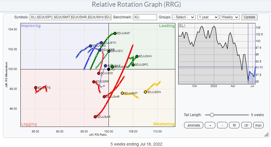Click the plus zoom-in button
Image resolution: width=271 pixels, height=147 pixels.
[x=210, y=125]
